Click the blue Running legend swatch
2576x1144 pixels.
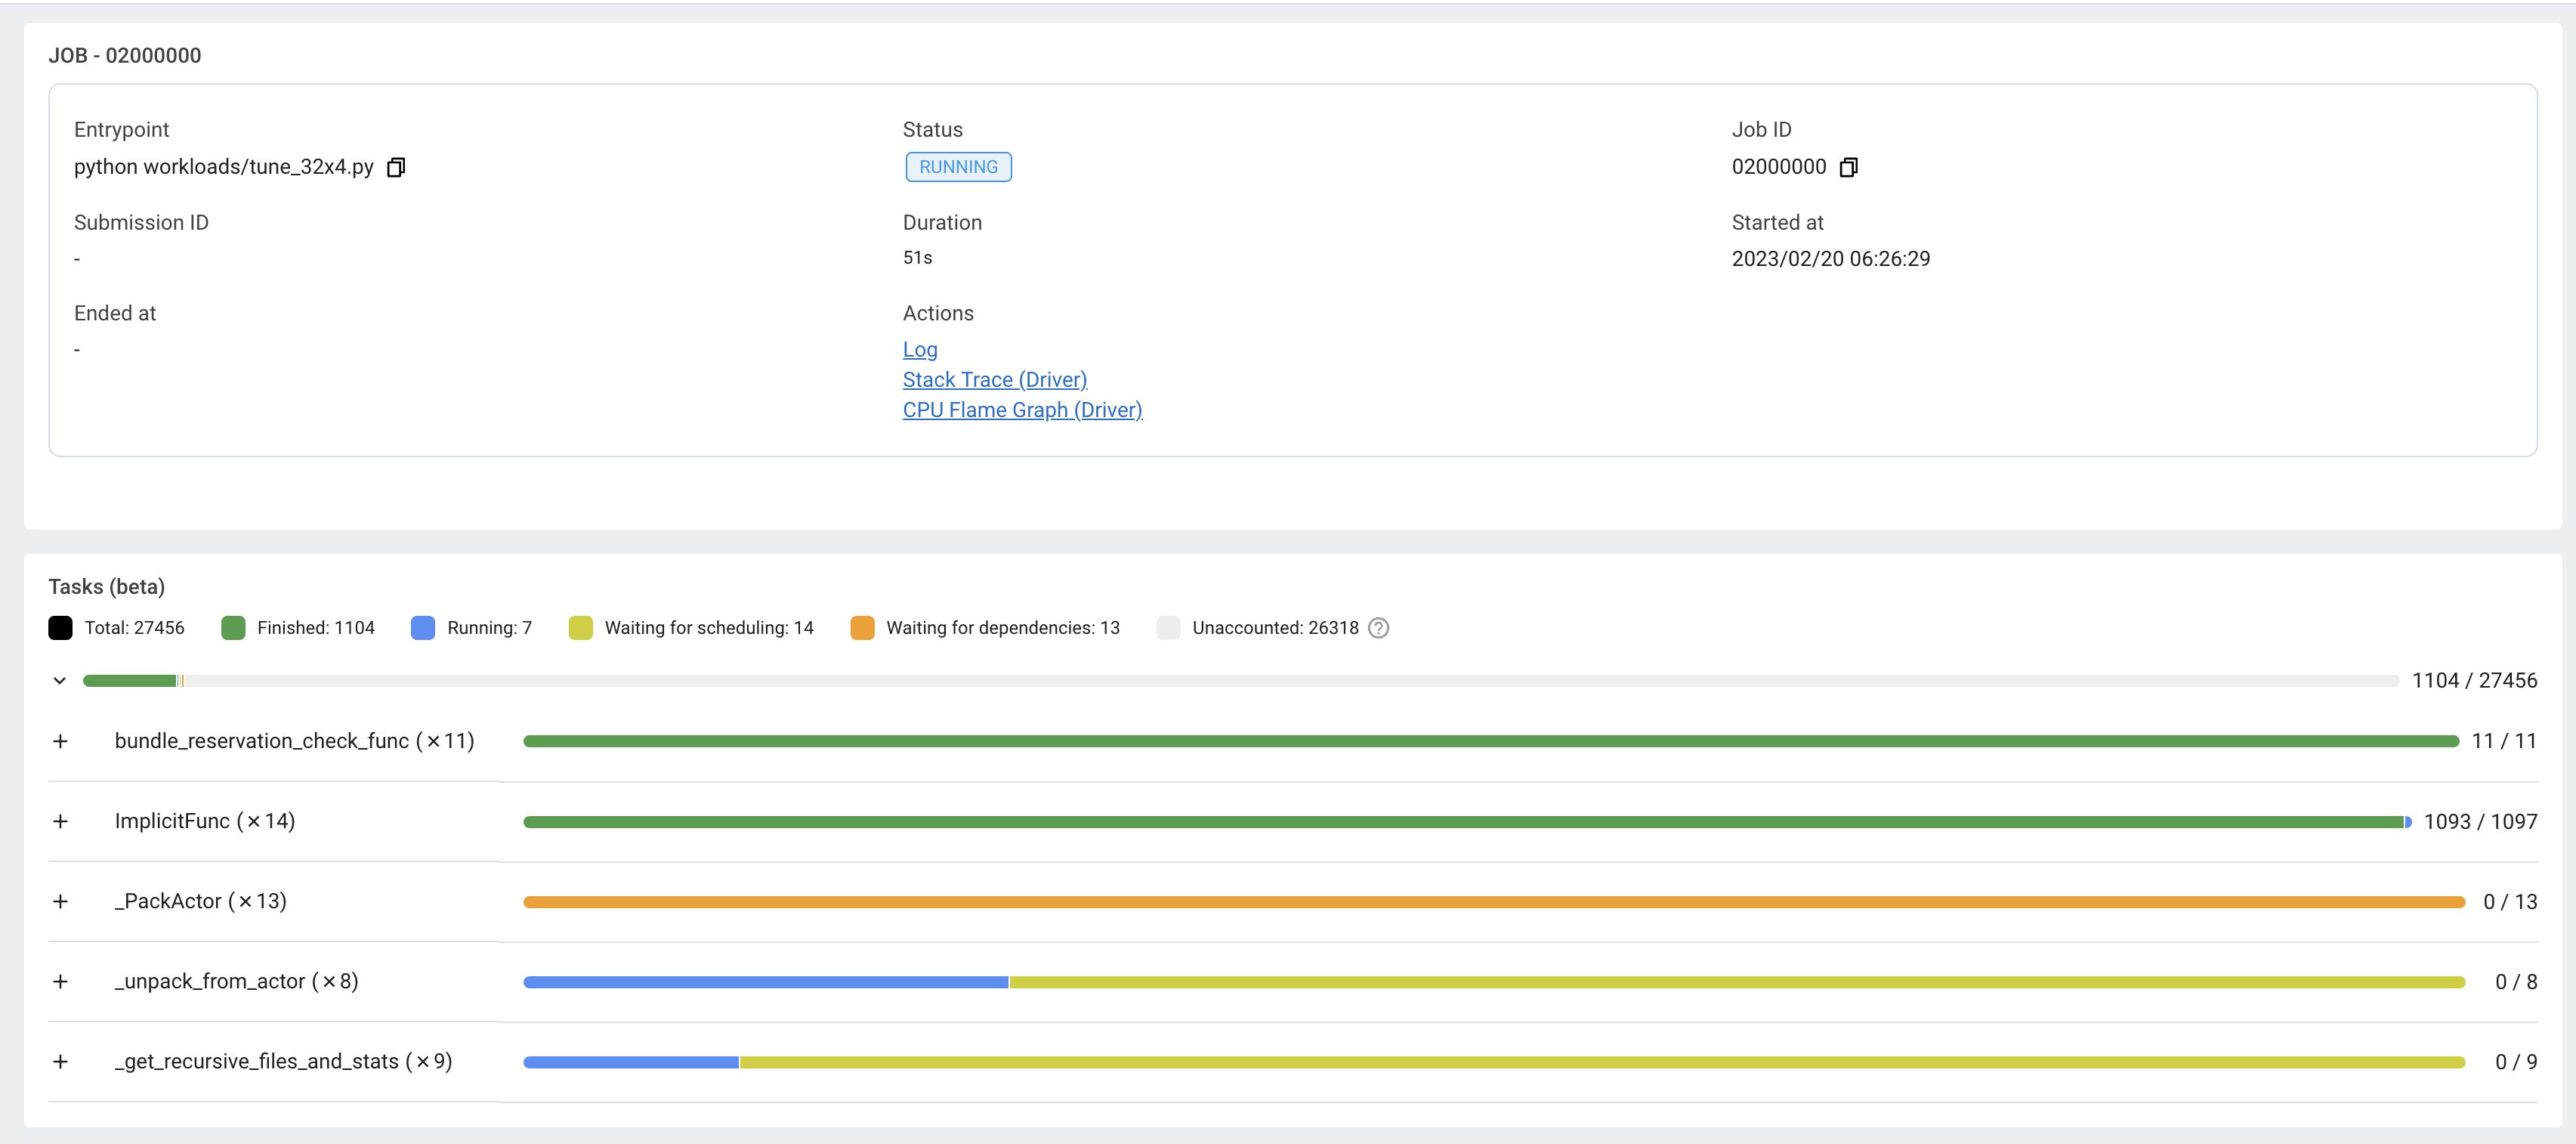pyautogui.click(x=423, y=628)
